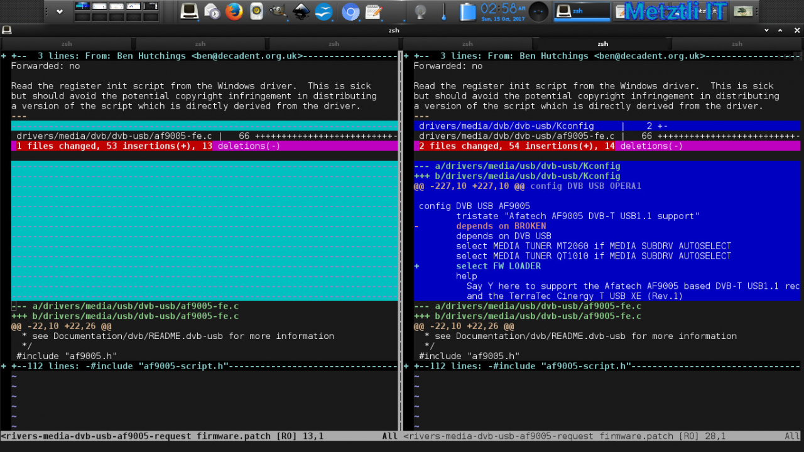Viewport: 804px width, 452px height.
Task: Expand the '3 lines: From: Ben Hutchings' fold in right pane
Action: (602, 56)
